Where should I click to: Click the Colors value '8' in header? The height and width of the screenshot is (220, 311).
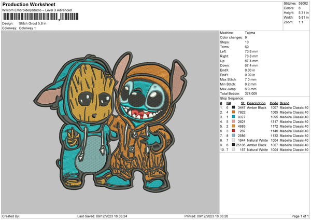300,8
